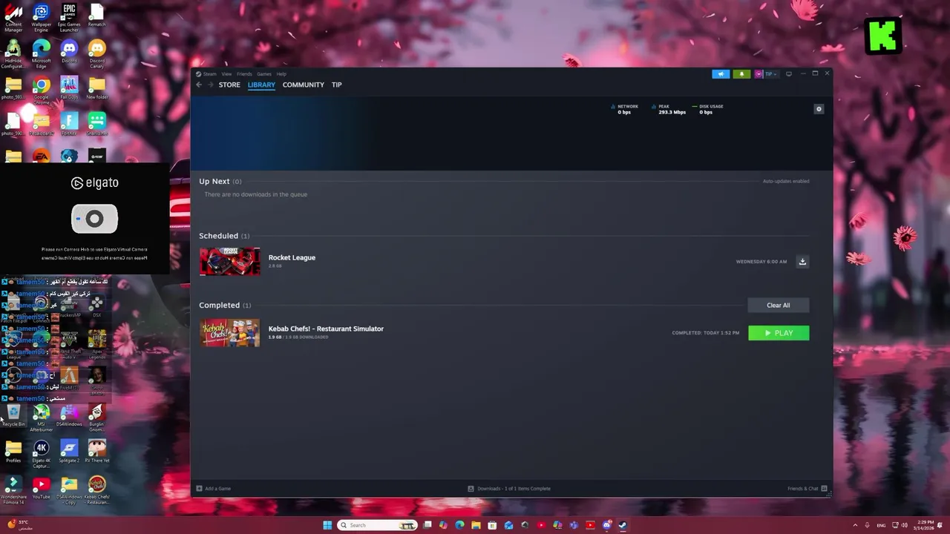Open the Add a Game plus icon
Viewport: 950px width, 534px height.
tap(199, 489)
